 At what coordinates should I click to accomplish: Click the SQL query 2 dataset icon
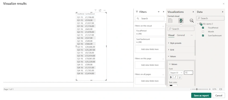coord(201,24)
